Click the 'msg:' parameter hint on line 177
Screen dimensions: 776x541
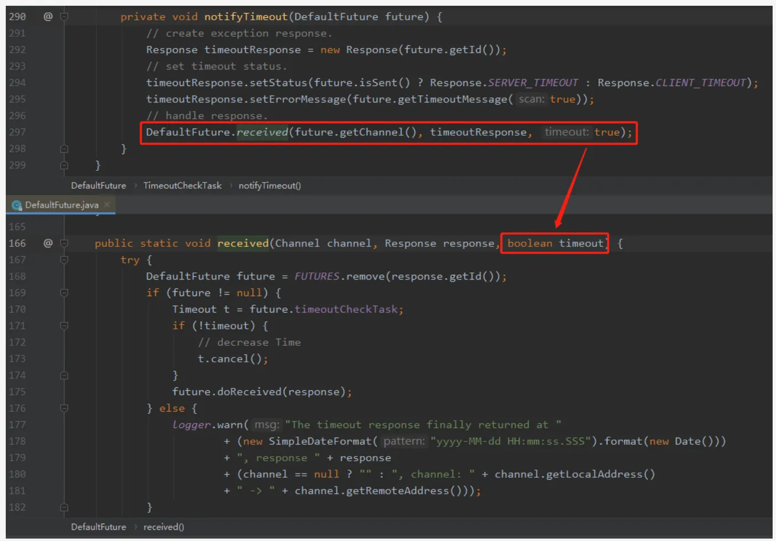[x=267, y=425]
